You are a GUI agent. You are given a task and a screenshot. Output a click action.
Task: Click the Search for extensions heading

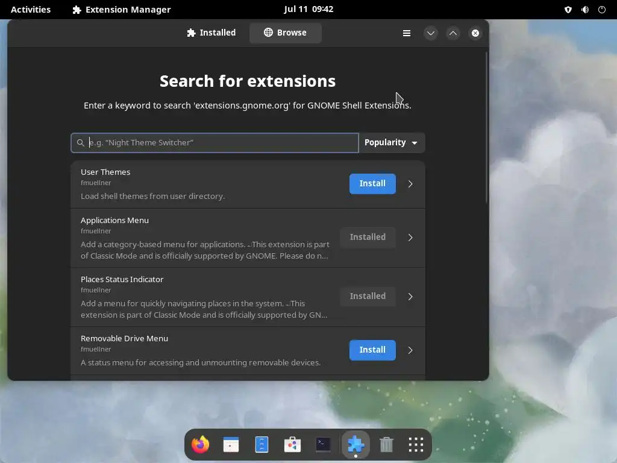(x=248, y=81)
